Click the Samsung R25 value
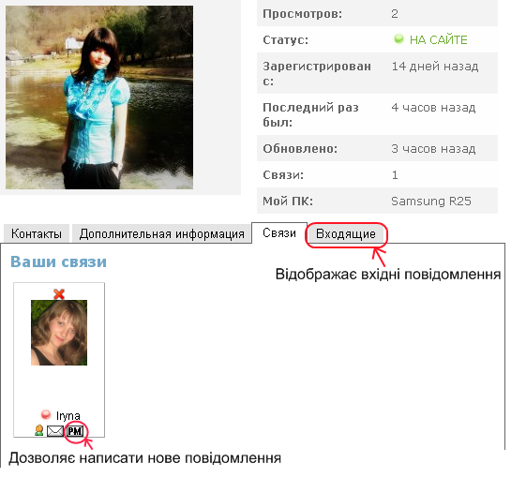 pos(430,202)
